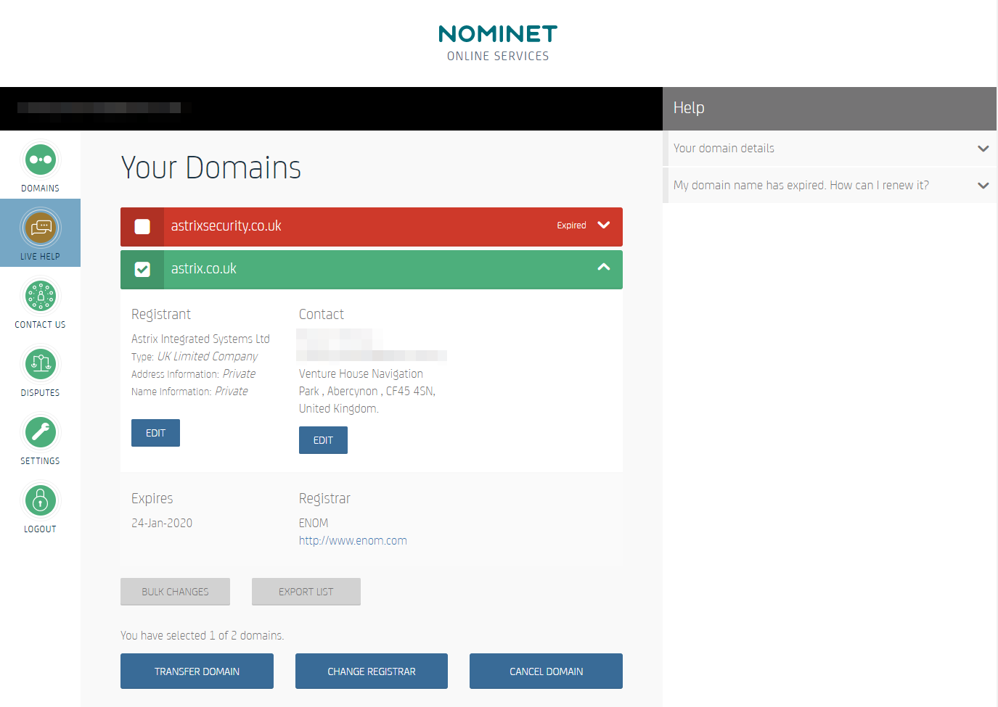Screen dimensions: 998x707
Task: Click the Cancel Domain button
Action: [x=546, y=671]
